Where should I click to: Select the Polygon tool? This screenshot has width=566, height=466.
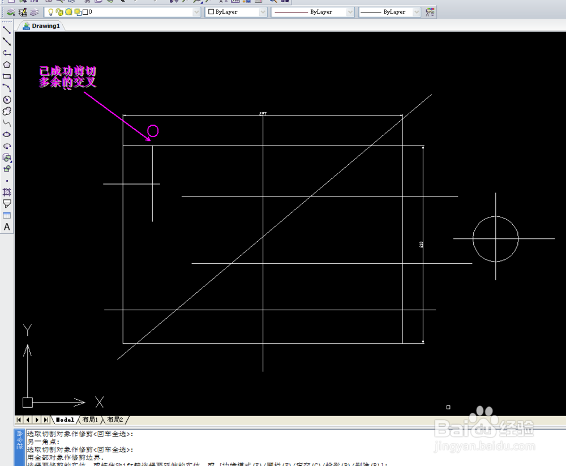coord(6,65)
